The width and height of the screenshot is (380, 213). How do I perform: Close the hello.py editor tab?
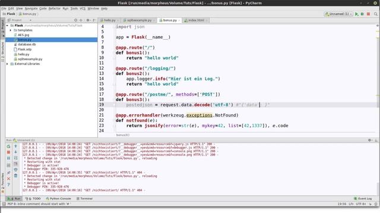[x=118, y=21]
